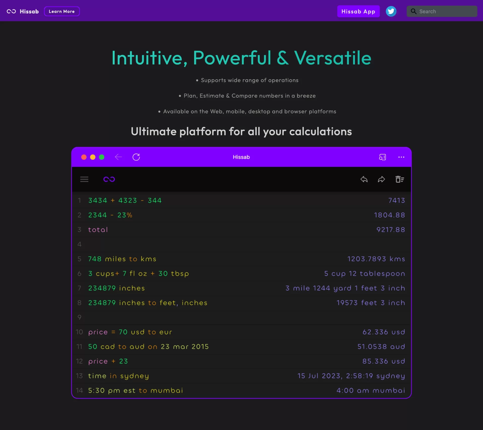Click the Twitter bird icon
Screen dimensions: 483x430
click(391, 11)
